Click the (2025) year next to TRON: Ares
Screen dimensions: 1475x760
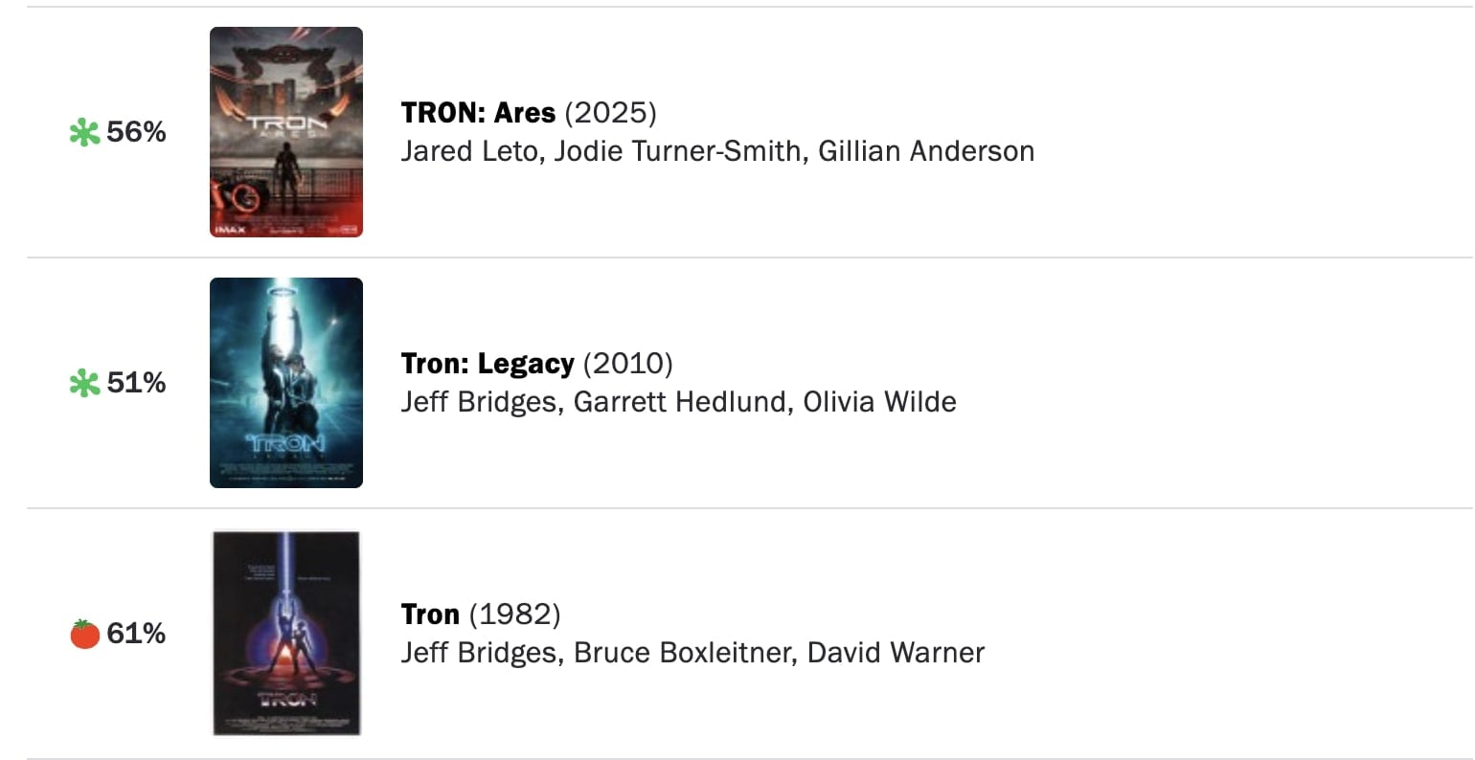click(x=610, y=113)
